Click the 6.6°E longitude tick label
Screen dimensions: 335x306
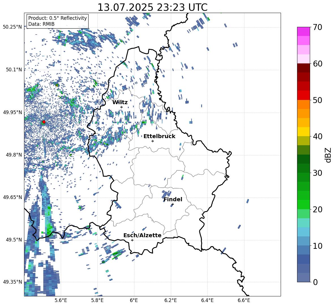pyautogui.click(x=244, y=301)
